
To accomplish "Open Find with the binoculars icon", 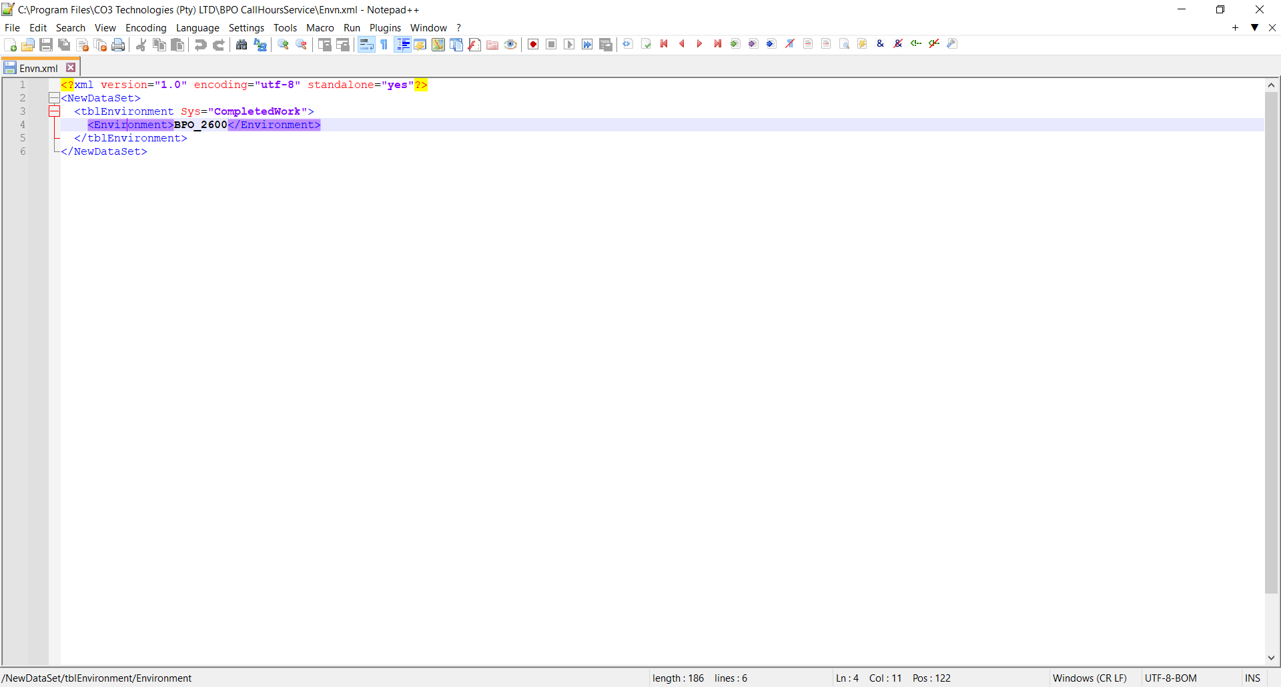I will tap(242, 45).
